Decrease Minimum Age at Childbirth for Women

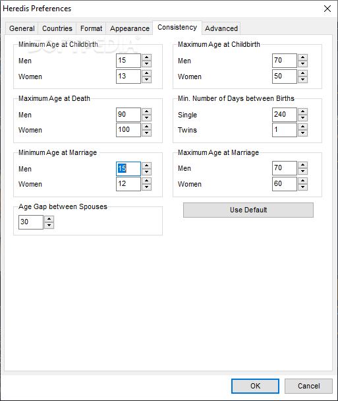pos(147,80)
